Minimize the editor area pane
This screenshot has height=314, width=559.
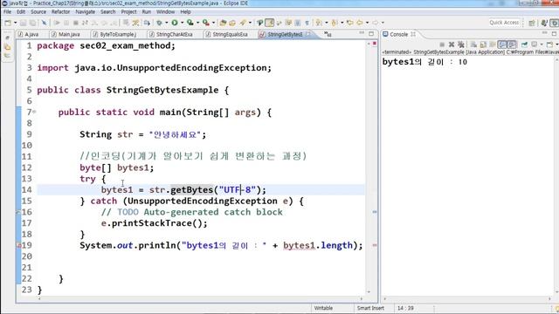pyautogui.click(x=362, y=33)
